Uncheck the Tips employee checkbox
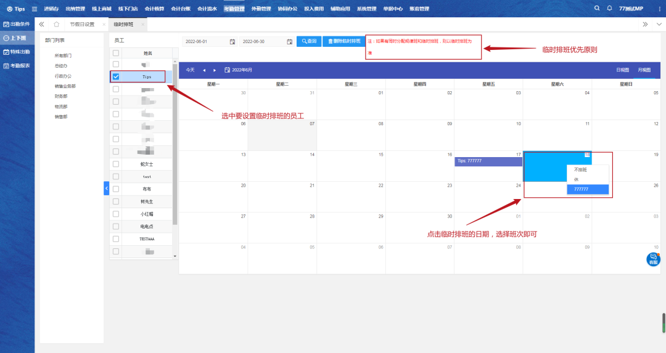 click(116, 77)
